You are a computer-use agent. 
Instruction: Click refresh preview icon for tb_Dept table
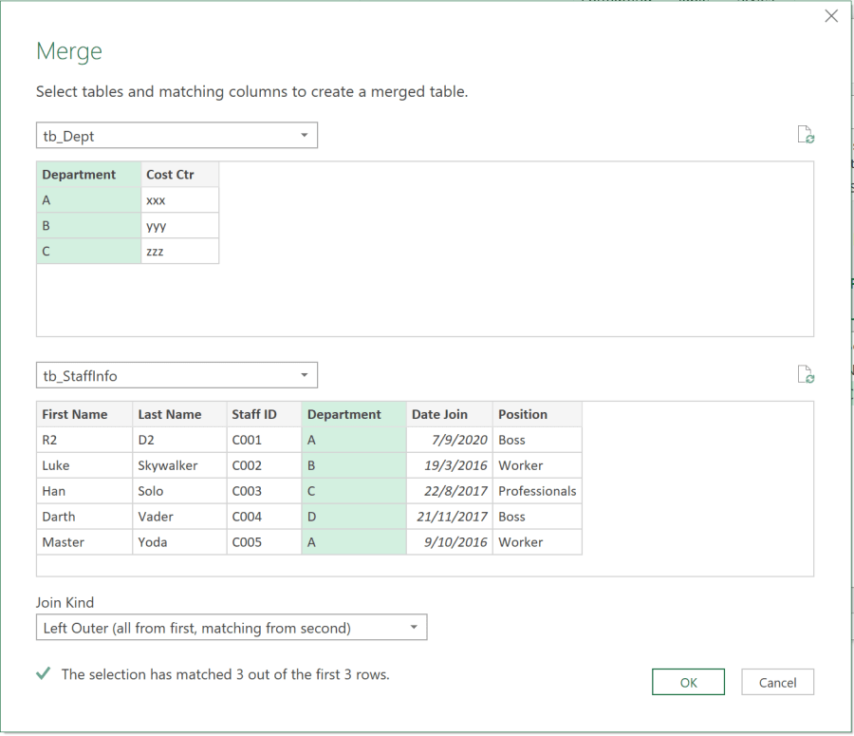point(806,135)
